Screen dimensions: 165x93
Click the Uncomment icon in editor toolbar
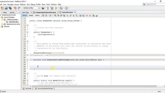point(96,16)
